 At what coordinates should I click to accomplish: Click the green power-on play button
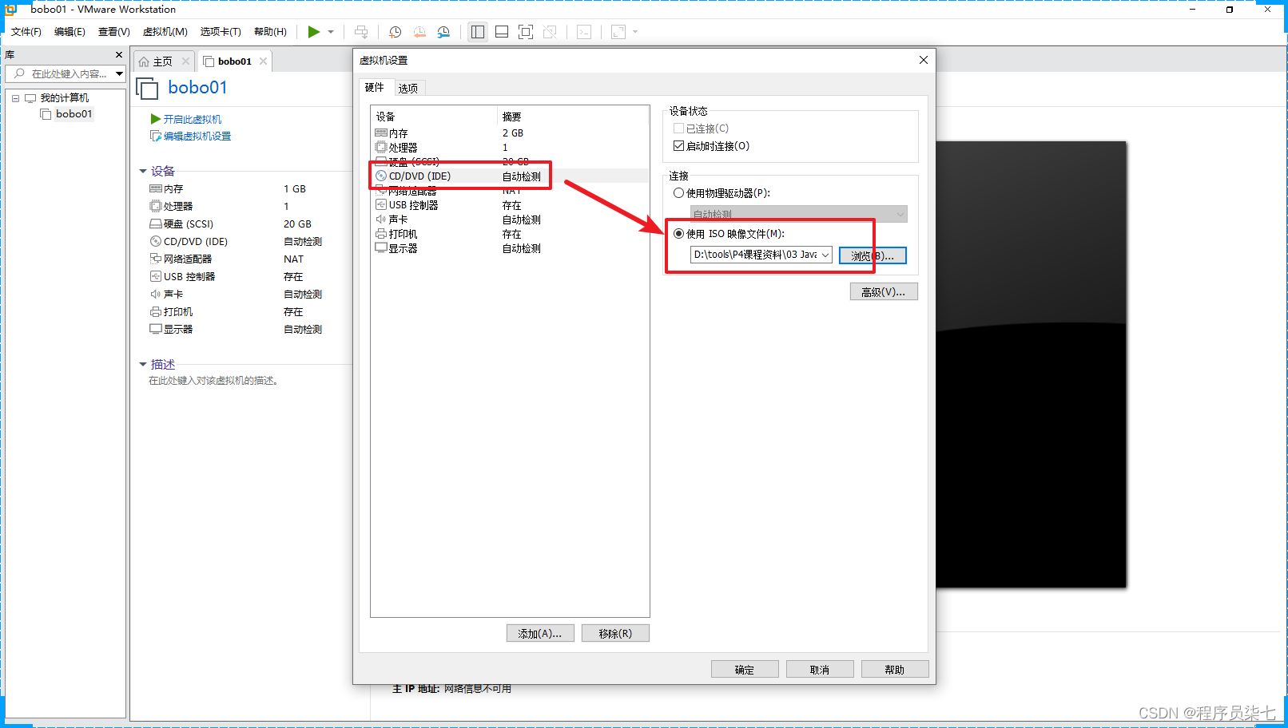pos(314,32)
